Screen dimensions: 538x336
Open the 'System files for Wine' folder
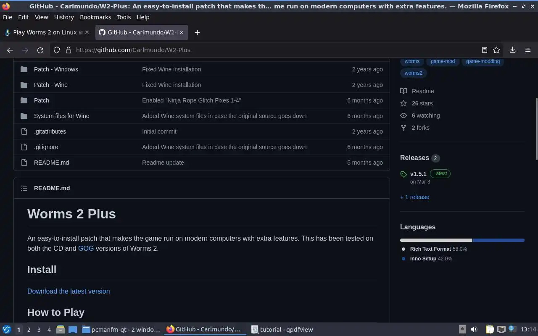61,116
